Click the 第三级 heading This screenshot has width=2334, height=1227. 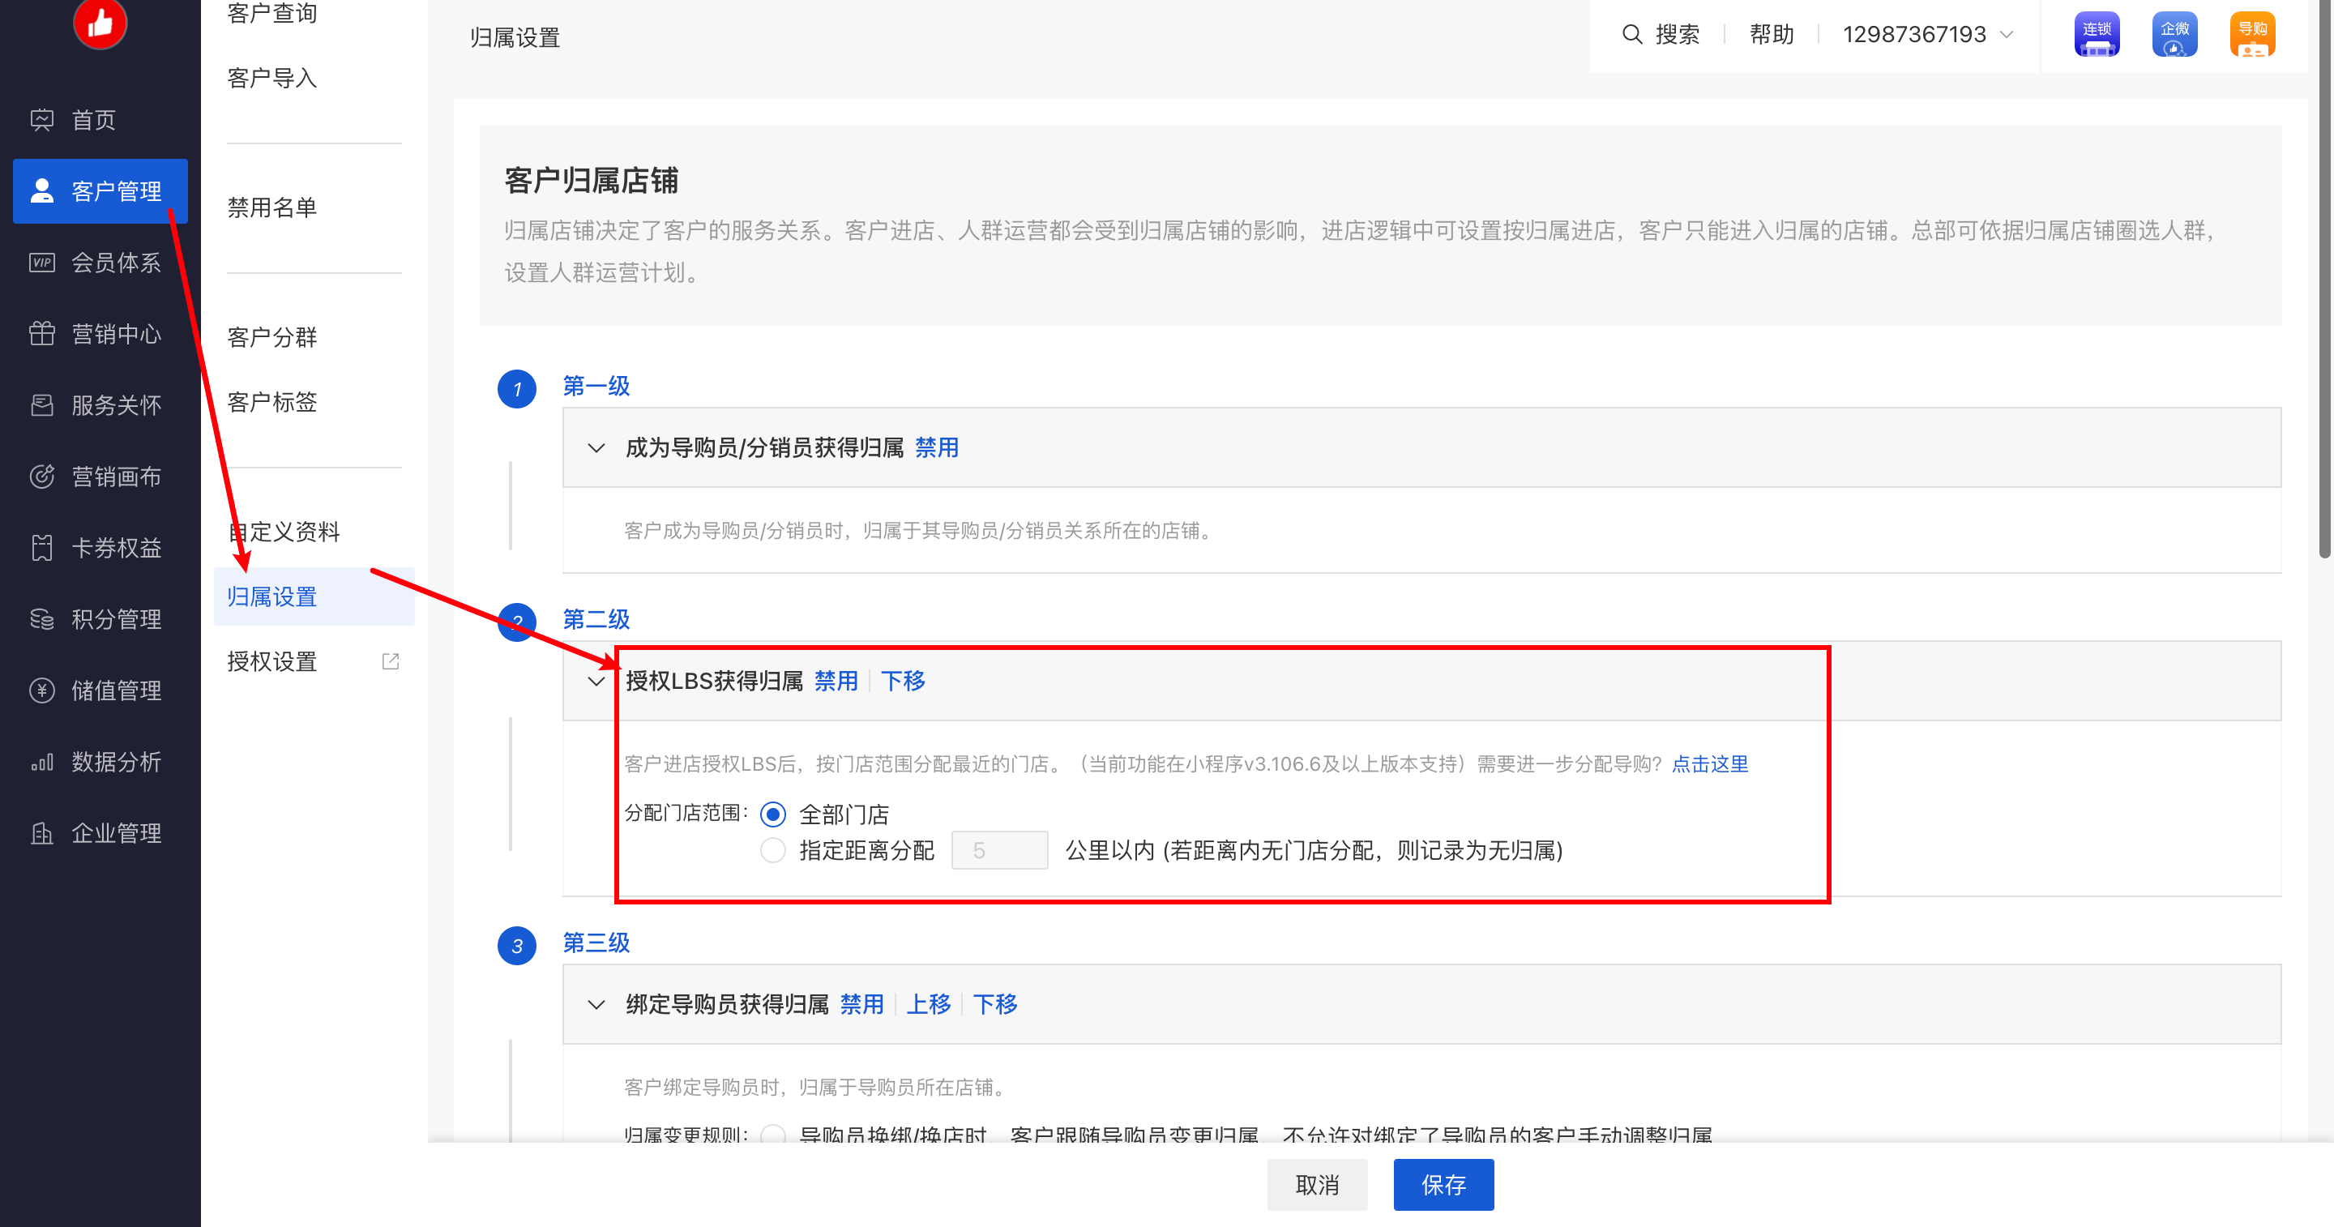596,943
